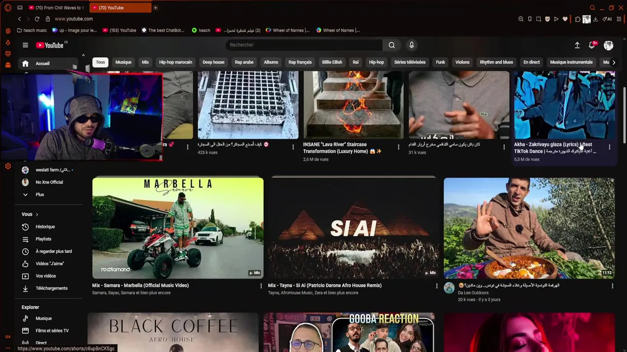Expand the Plus subscriptions list
This screenshot has height=352, width=627.
coord(39,195)
